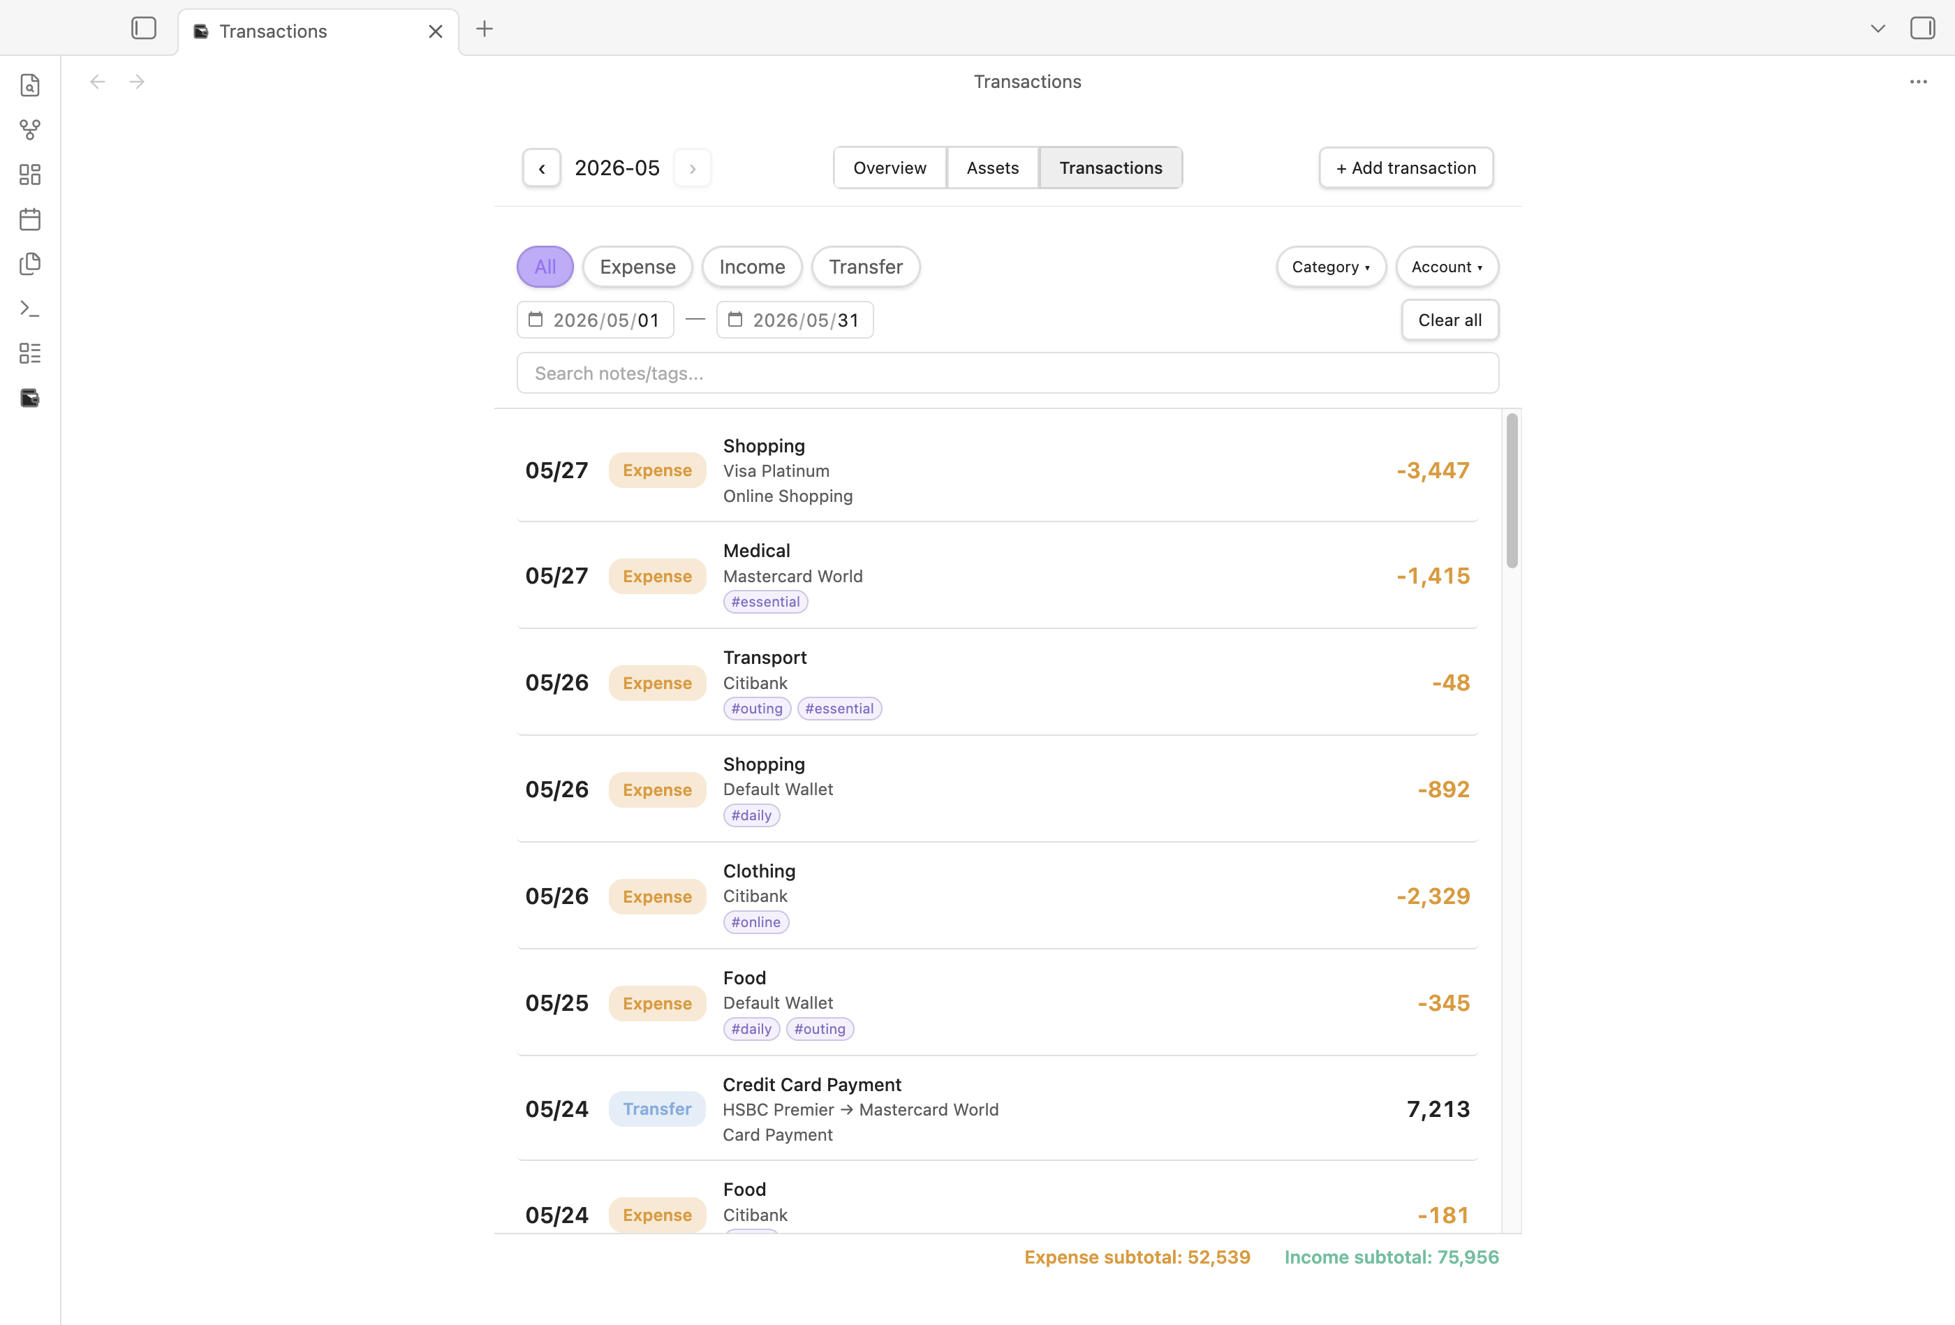Click the -1,415 amount
The width and height of the screenshot is (1955, 1325).
[x=1433, y=576]
